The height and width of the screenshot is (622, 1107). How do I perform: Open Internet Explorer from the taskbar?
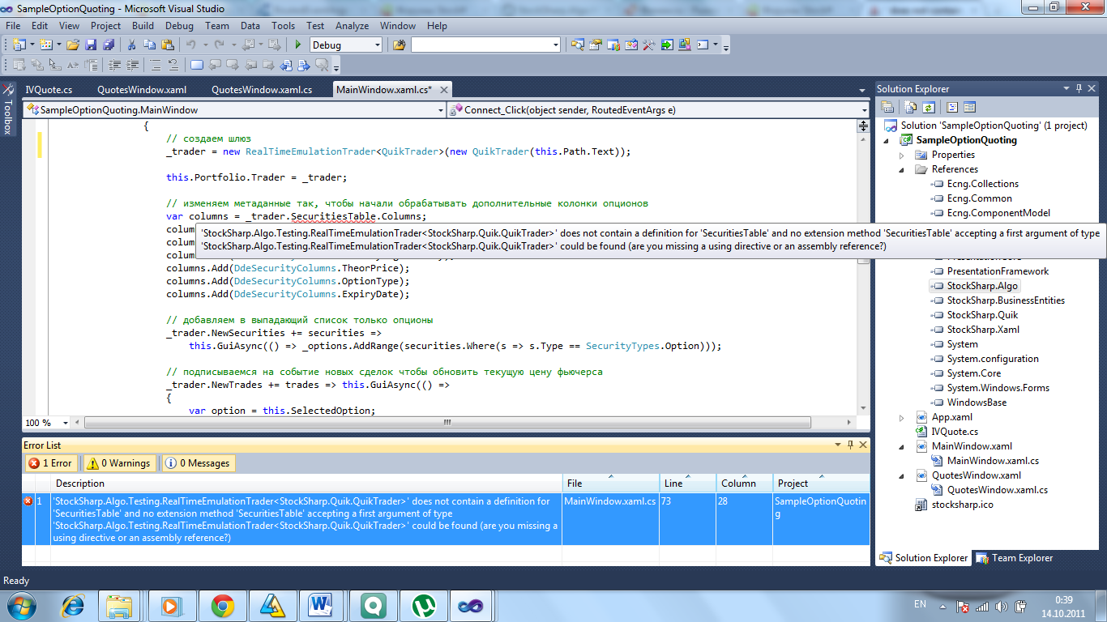click(x=73, y=605)
